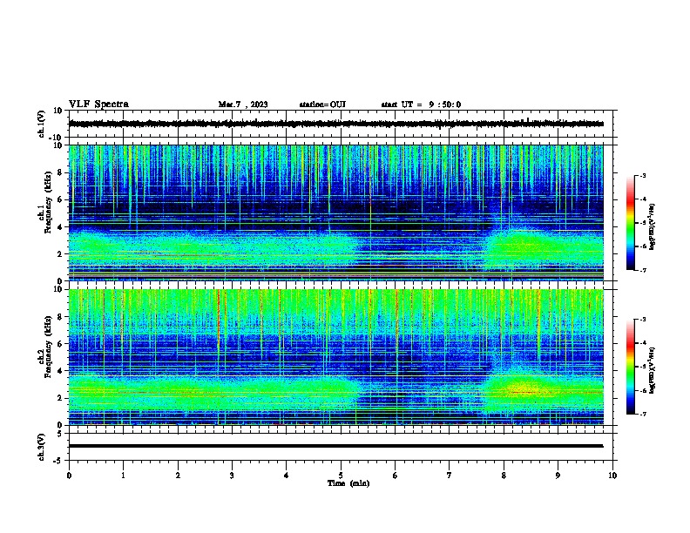Screen dimensions: 690x533
Task: Click the ch.1 spectrogram color scale bar
Action: (630, 223)
